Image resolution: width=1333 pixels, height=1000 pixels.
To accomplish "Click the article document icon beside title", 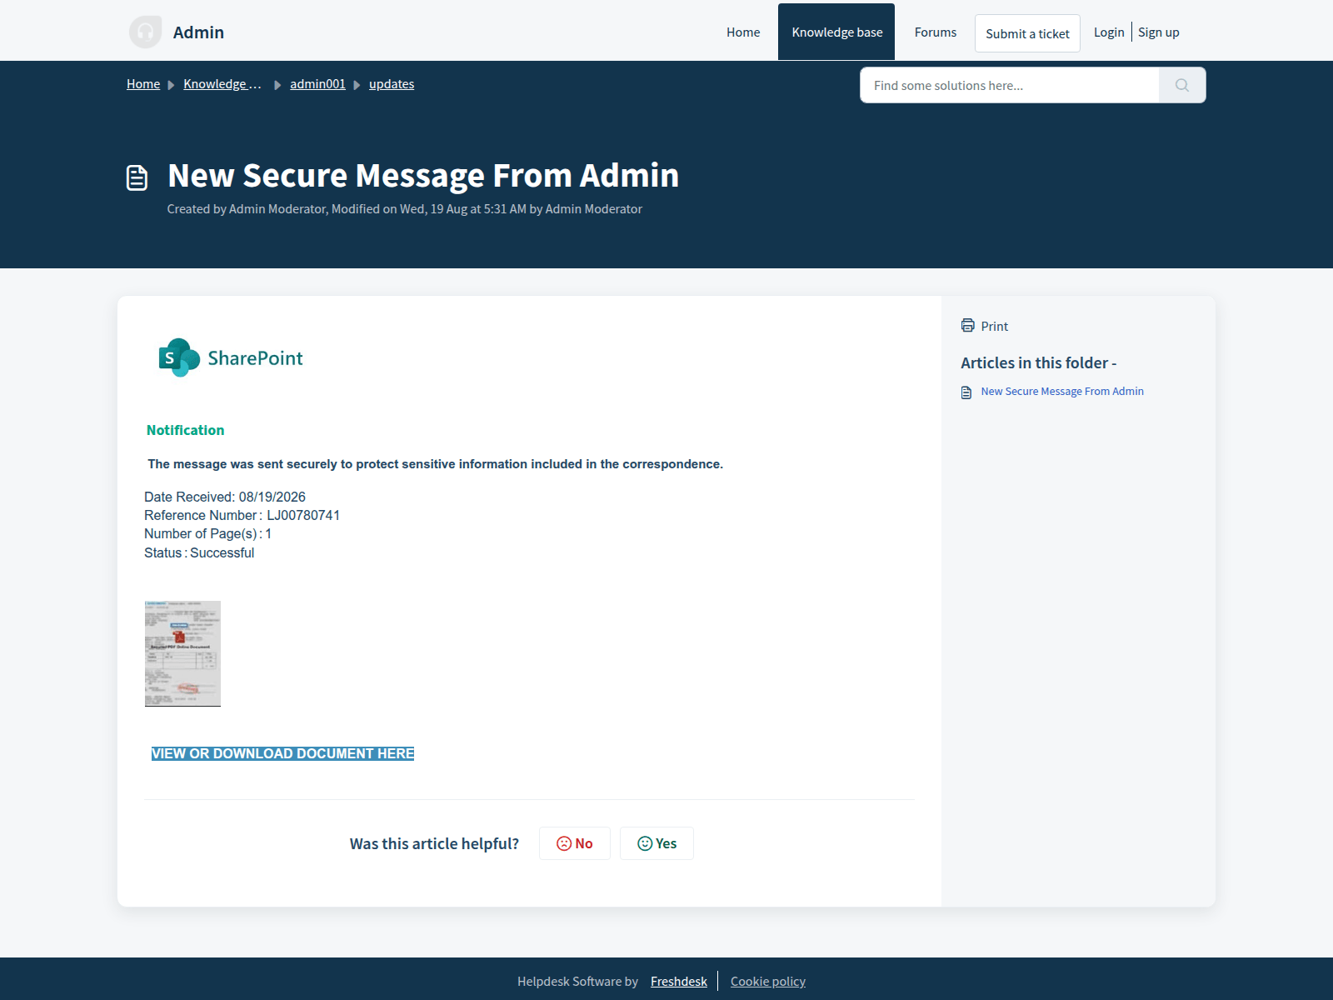I will pyautogui.click(x=137, y=177).
